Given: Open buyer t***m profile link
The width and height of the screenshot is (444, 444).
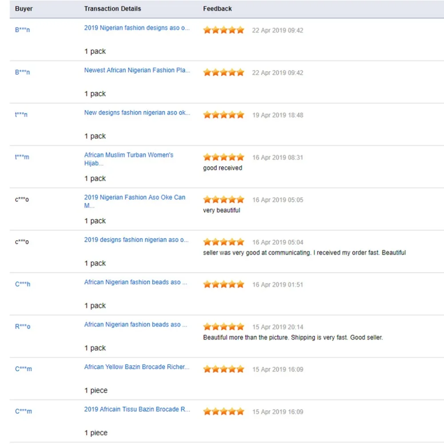Looking at the screenshot, I should point(22,157).
